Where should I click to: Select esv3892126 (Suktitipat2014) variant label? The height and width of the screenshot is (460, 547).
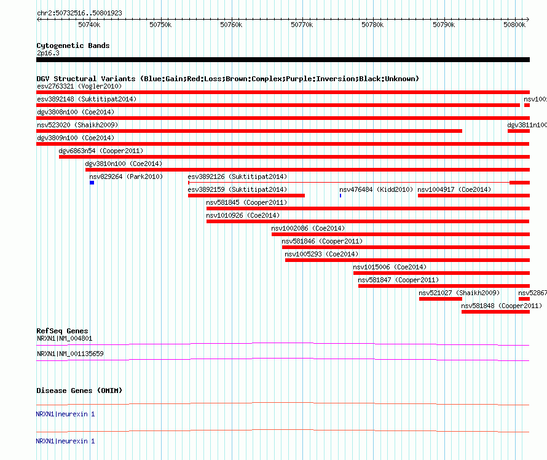(x=237, y=176)
